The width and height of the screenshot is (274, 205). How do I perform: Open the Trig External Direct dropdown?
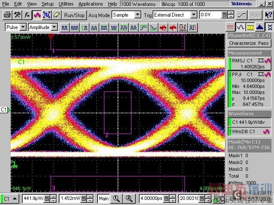(194, 15)
